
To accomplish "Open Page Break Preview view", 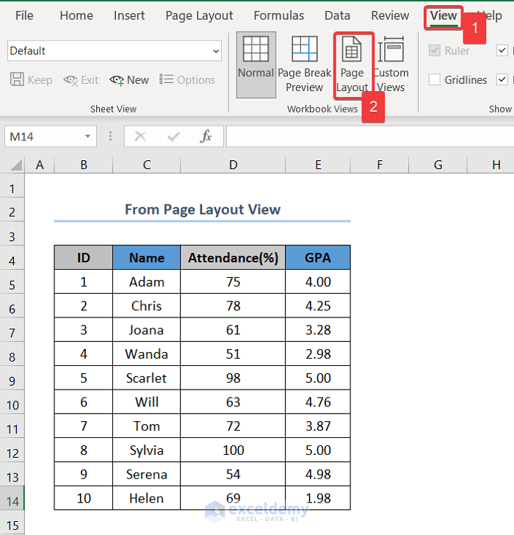I will 304,65.
